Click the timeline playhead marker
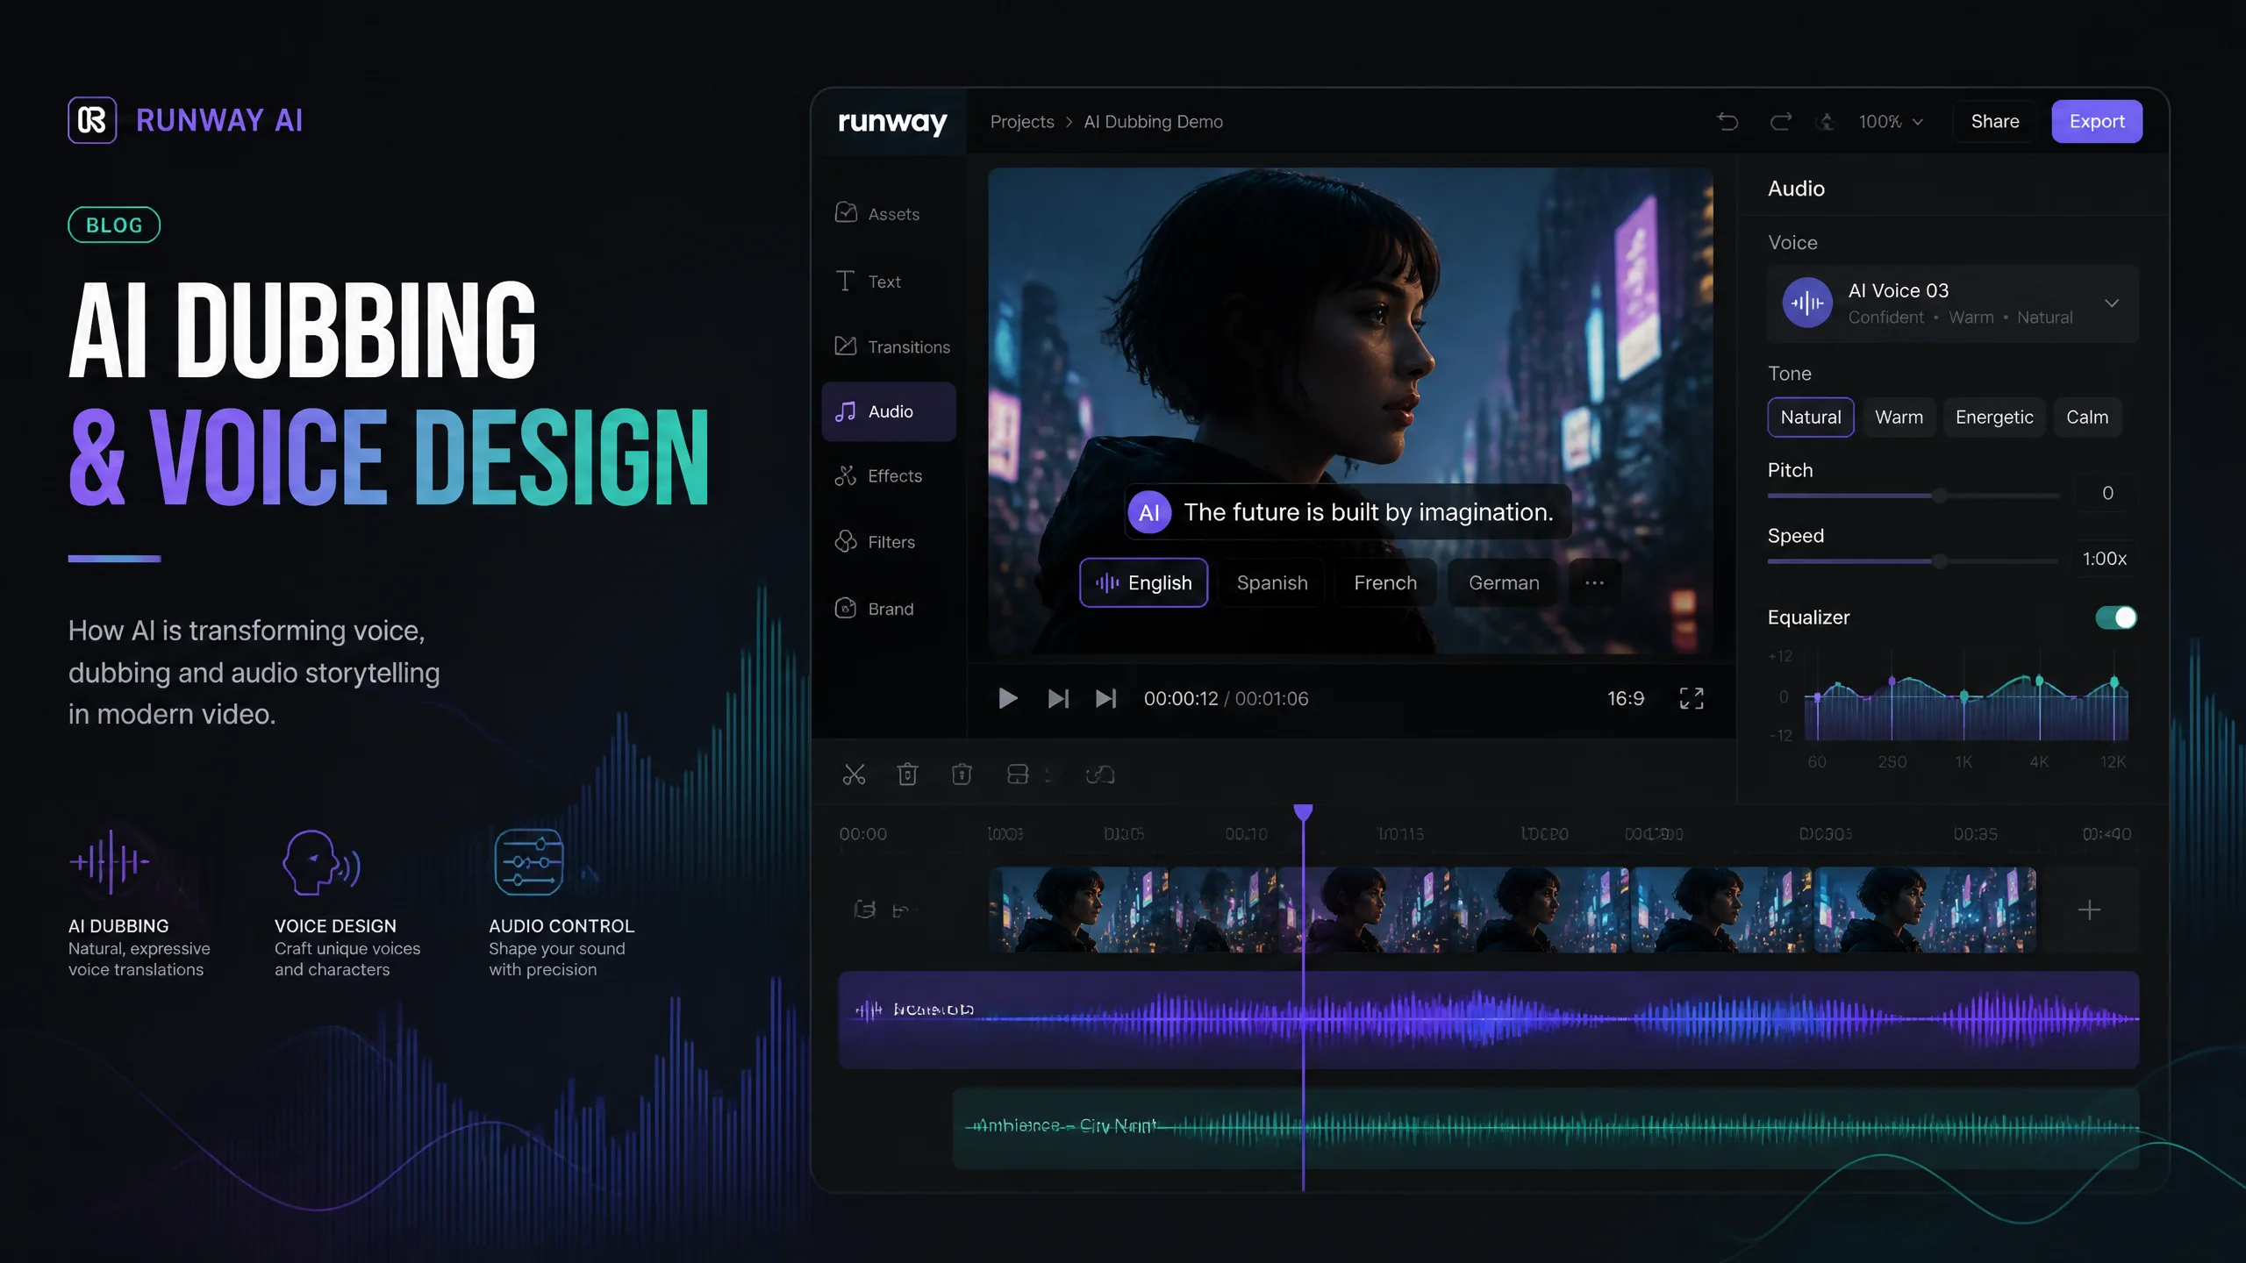2246x1263 pixels. click(x=1303, y=812)
